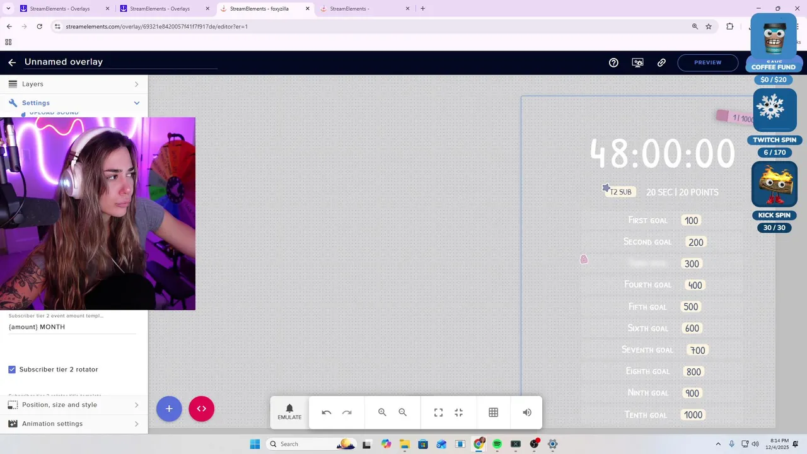Select the Fourth goal row label
807x454 pixels.
pyautogui.click(x=647, y=285)
